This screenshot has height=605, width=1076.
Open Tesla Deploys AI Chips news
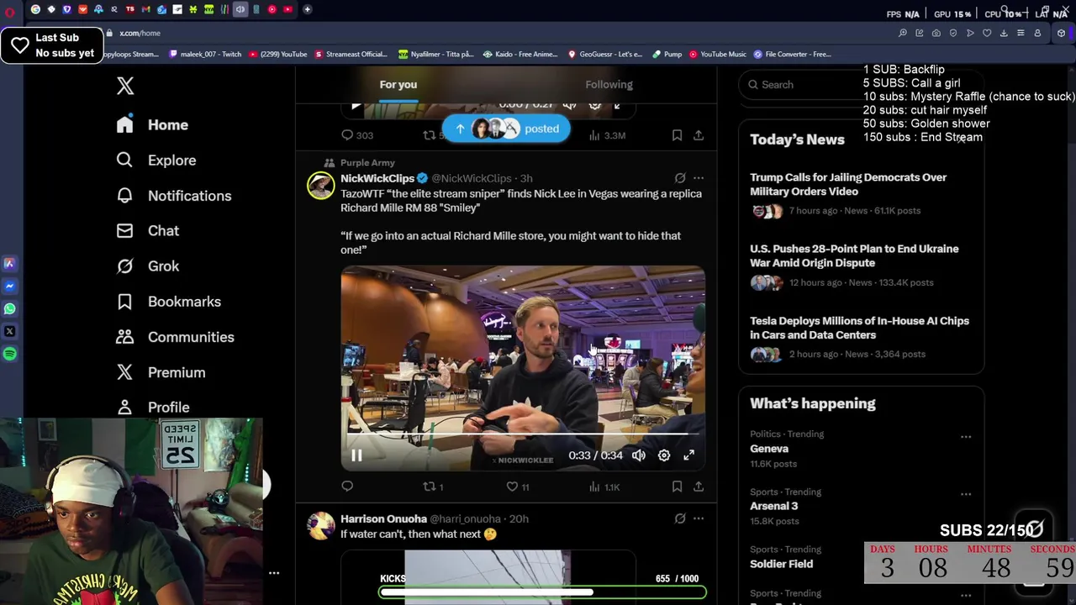[x=861, y=338]
